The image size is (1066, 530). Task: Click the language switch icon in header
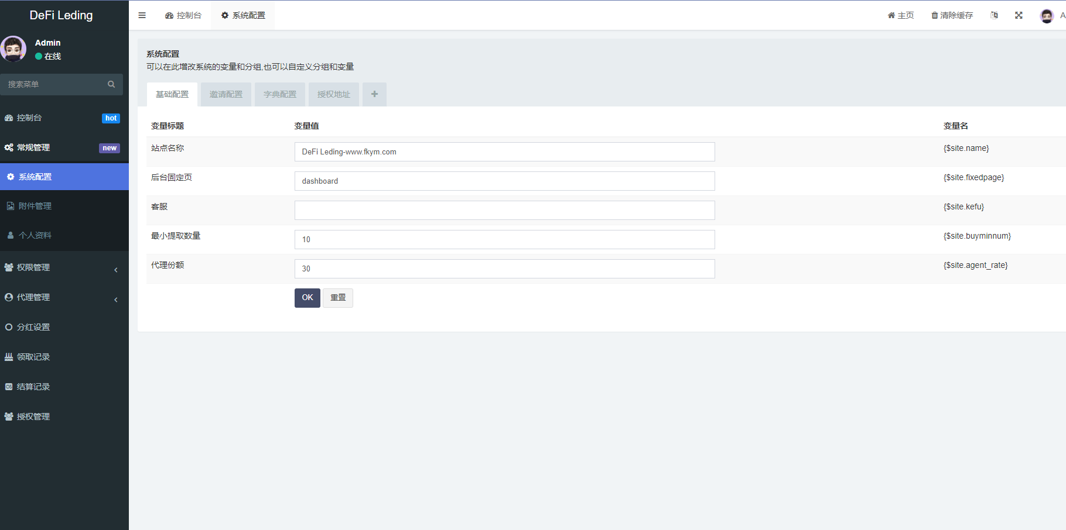[x=994, y=15]
